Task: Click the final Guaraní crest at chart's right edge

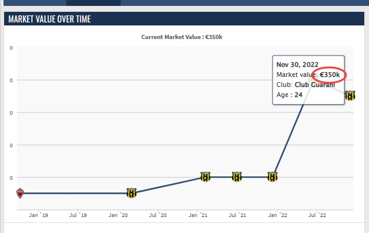Action: (x=350, y=96)
